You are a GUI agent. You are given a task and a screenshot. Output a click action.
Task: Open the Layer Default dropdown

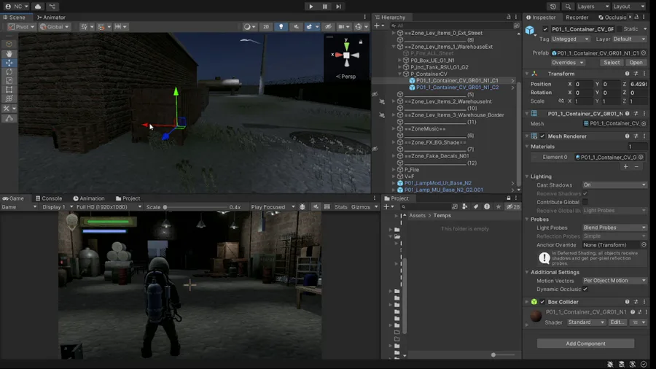(x=629, y=39)
